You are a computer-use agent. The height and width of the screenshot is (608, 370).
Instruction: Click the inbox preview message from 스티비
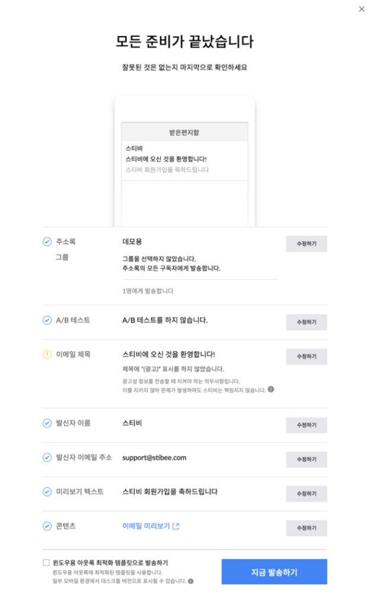coord(184,159)
